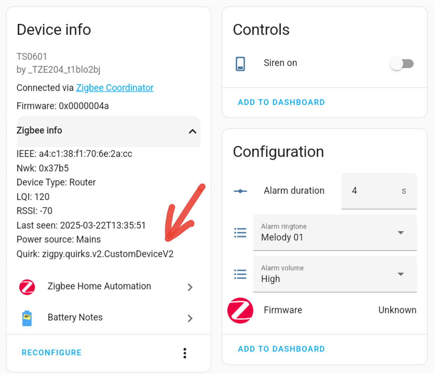The height and width of the screenshot is (374, 434).
Task: Collapse the Zigbee info section
Action: 192,132
